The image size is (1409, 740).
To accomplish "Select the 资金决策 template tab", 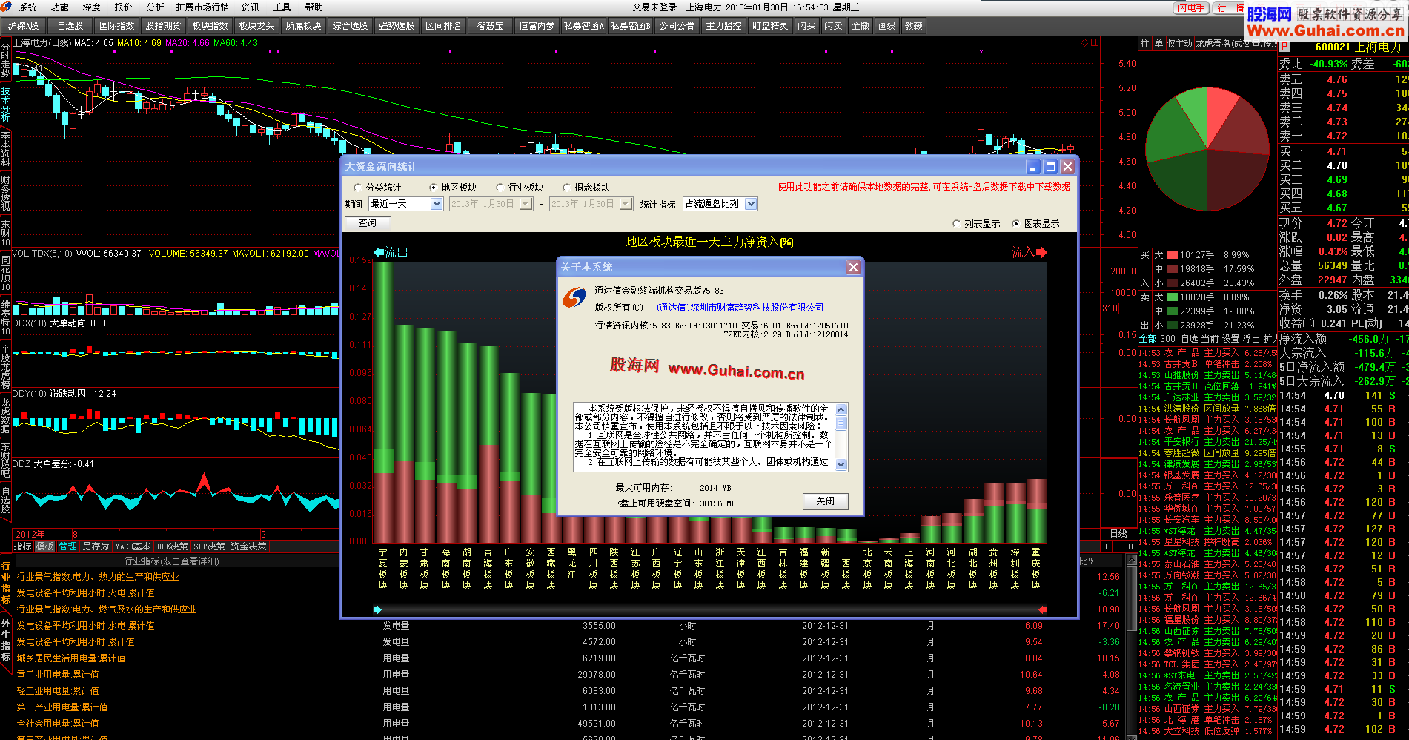I will pos(248,546).
